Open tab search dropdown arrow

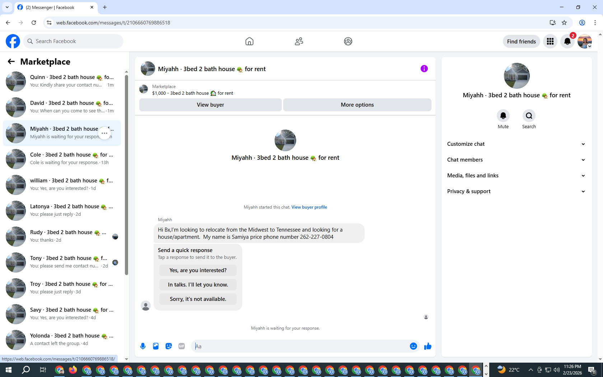pos(7,7)
